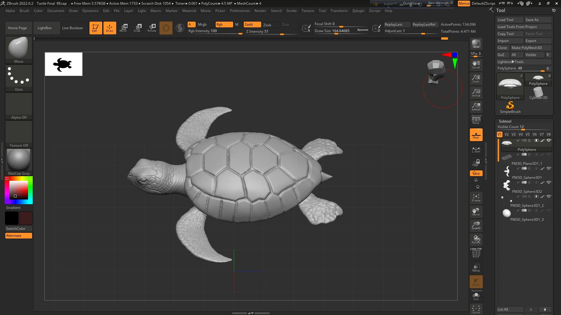This screenshot has width=561, height=315.
Task: Select the Rotate icon on right shelf
Action: [476, 239]
